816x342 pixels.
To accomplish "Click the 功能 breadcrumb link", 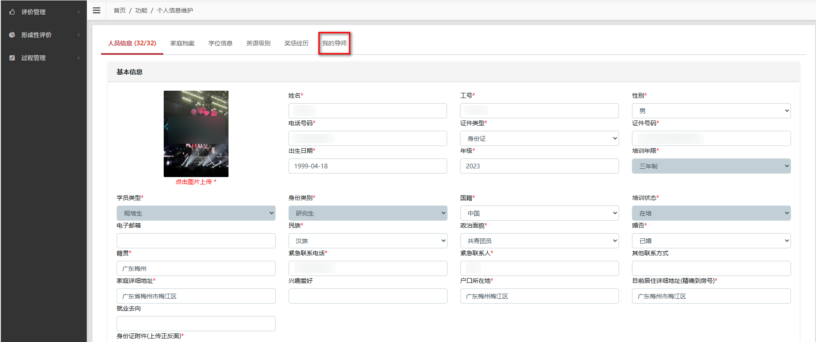I will tap(141, 10).
